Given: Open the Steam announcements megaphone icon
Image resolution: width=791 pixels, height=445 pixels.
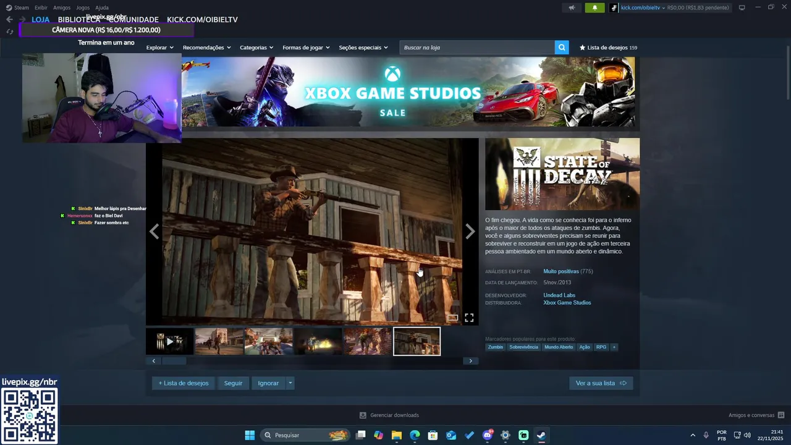Looking at the screenshot, I should click(572, 7).
